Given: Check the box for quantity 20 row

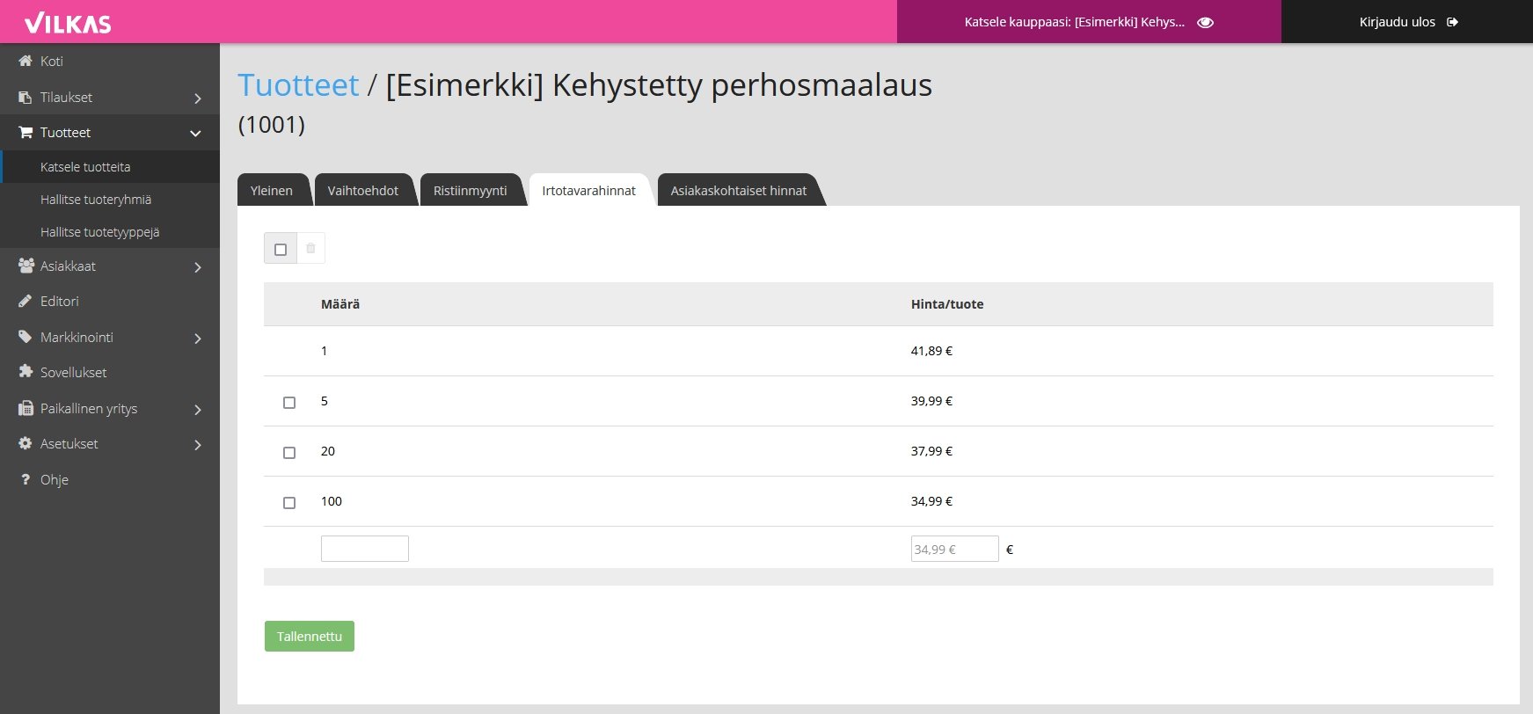Looking at the screenshot, I should (289, 453).
